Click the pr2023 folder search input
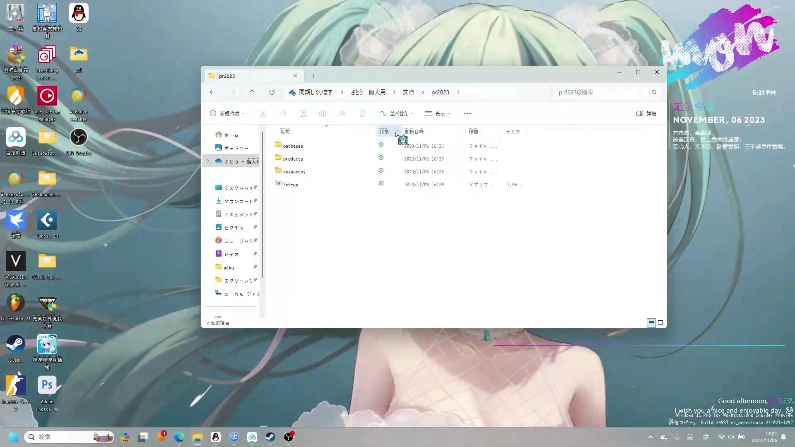This screenshot has height=447, width=795. [604, 92]
